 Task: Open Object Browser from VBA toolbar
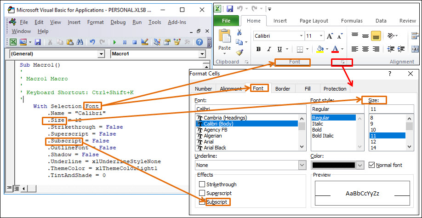177,42
